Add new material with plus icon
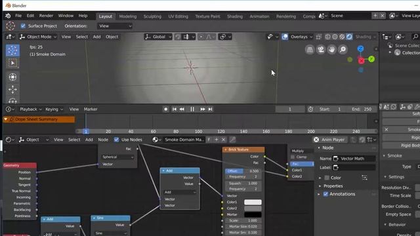The image size is (420, 236). [x=216, y=140]
